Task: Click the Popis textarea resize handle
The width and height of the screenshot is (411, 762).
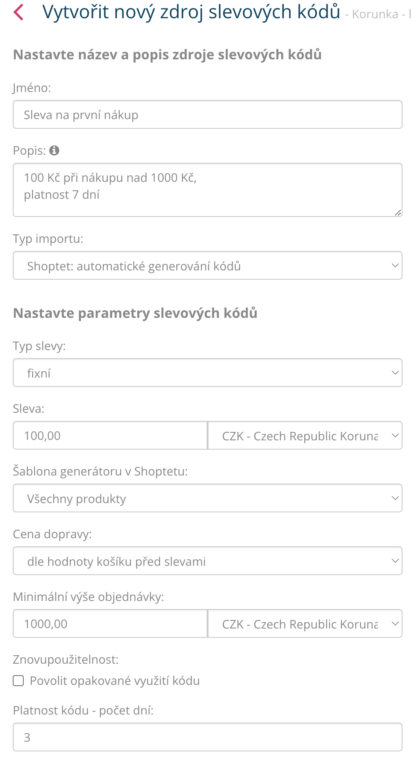Action: pos(398,213)
